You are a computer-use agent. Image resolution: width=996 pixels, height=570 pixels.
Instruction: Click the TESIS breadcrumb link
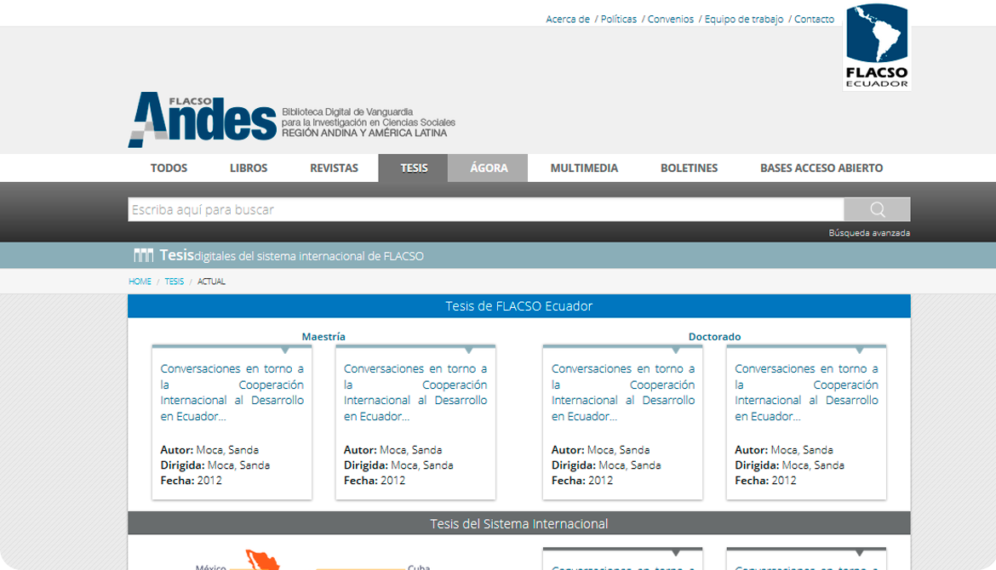coord(174,282)
